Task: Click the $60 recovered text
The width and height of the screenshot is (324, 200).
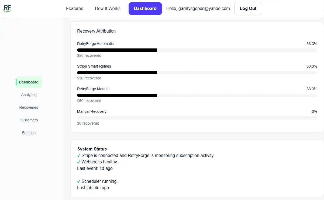Action: [x=89, y=101]
